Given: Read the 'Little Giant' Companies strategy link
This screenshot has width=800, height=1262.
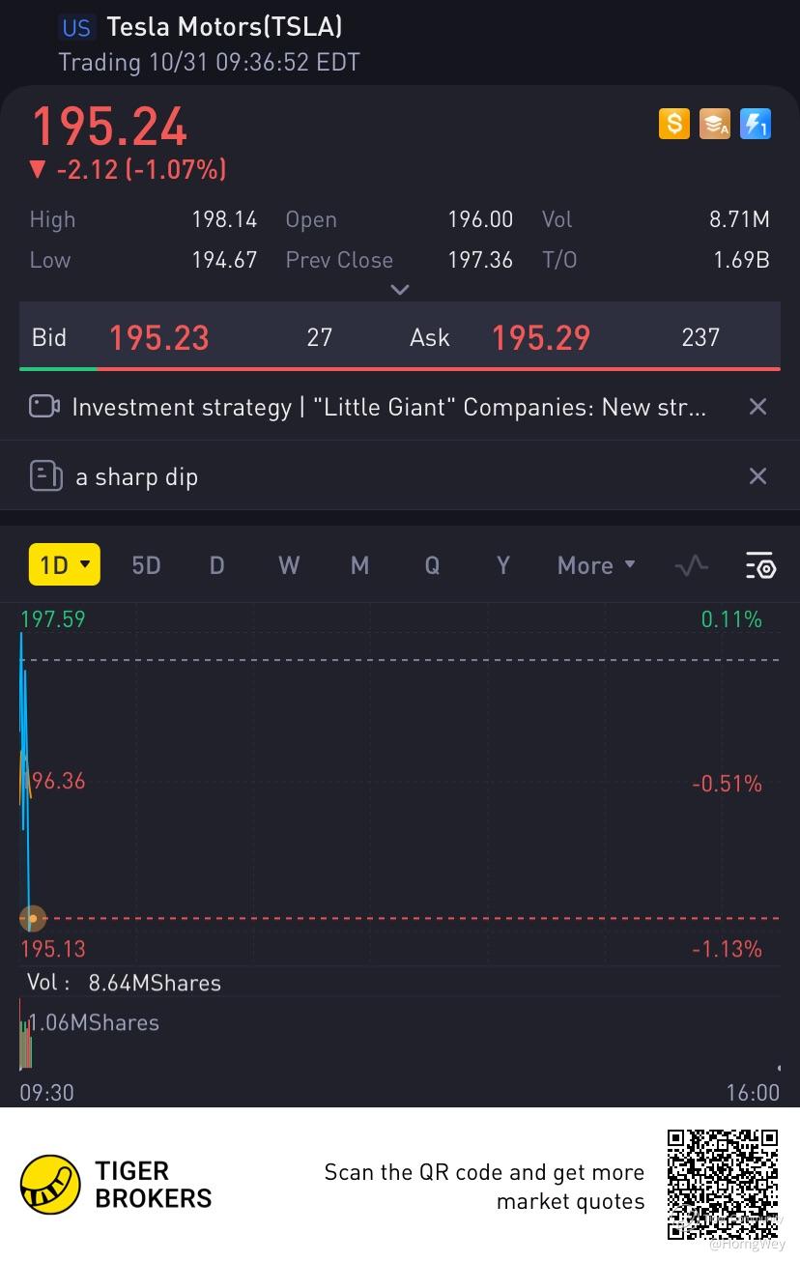Looking at the screenshot, I should (389, 407).
